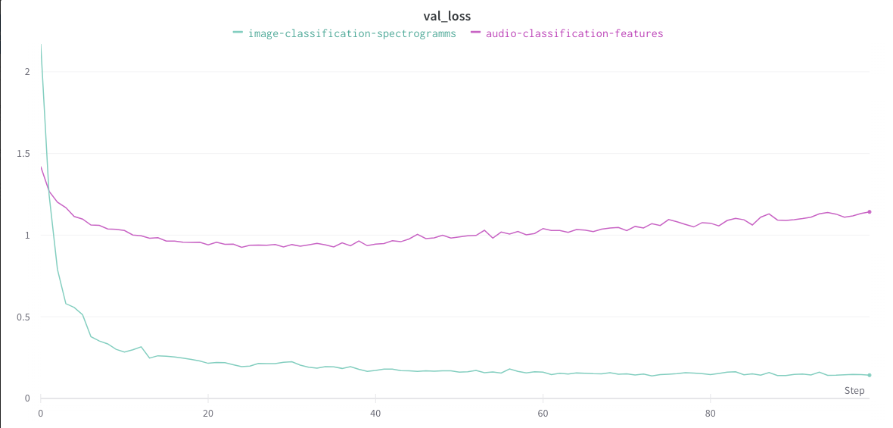
Task: Click the green legend line swatch
Action: click(x=238, y=33)
